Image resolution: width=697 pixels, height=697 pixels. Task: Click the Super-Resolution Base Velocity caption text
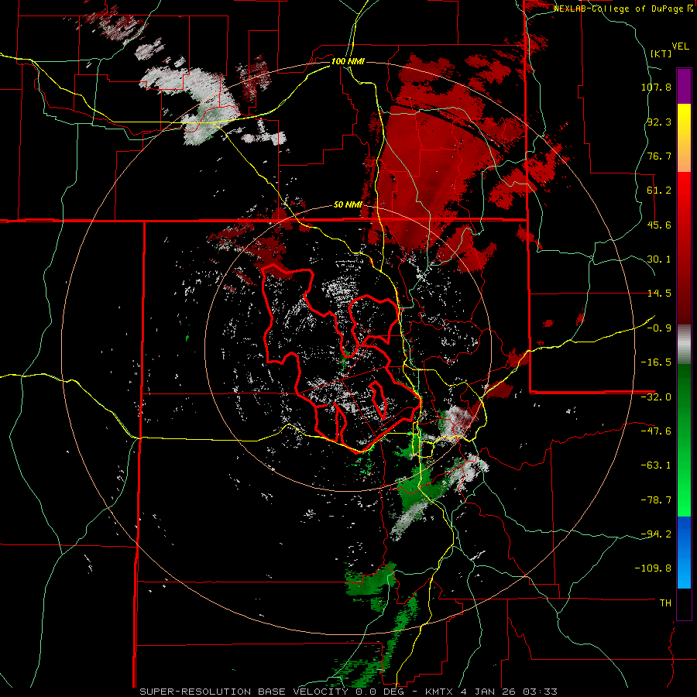coord(348,692)
